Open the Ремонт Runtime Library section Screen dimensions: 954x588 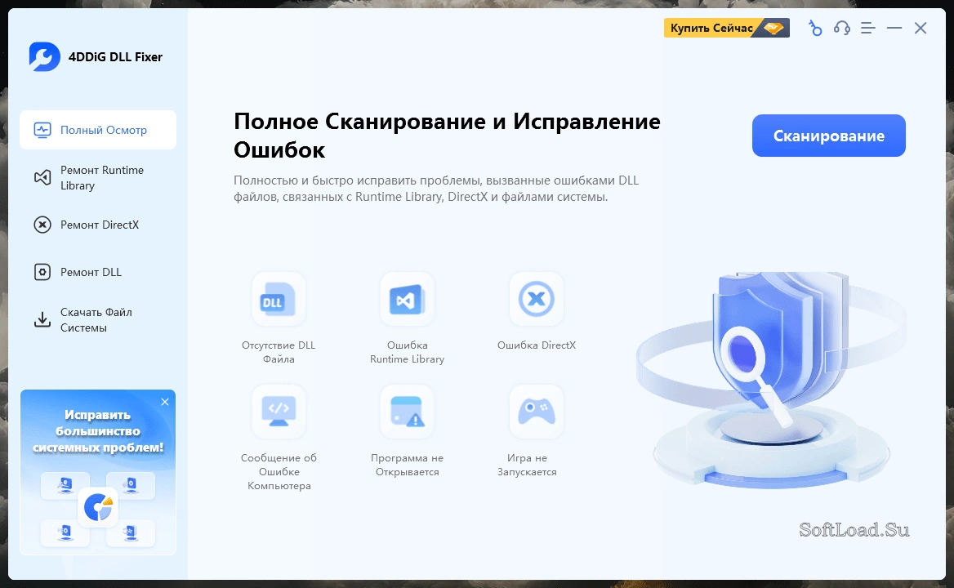[x=98, y=177]
